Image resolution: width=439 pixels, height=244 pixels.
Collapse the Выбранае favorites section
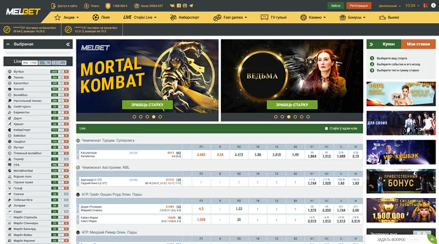click(8, 44)
